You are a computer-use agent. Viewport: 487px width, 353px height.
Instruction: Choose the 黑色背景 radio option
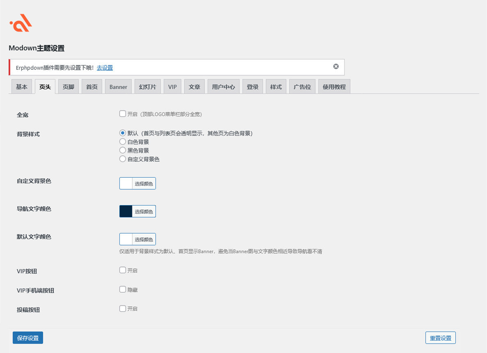pyautogui.click(x=123, y=150)
